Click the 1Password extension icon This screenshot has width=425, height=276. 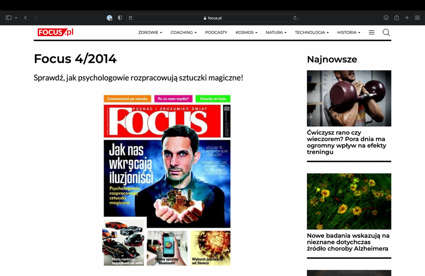[110, 17]
